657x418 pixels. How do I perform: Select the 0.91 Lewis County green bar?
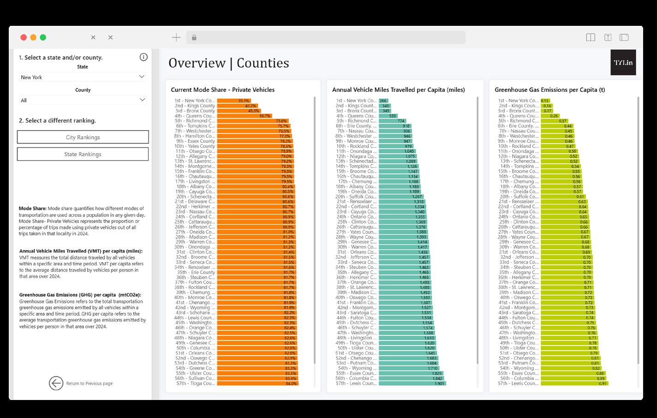(x=574, y=383)
